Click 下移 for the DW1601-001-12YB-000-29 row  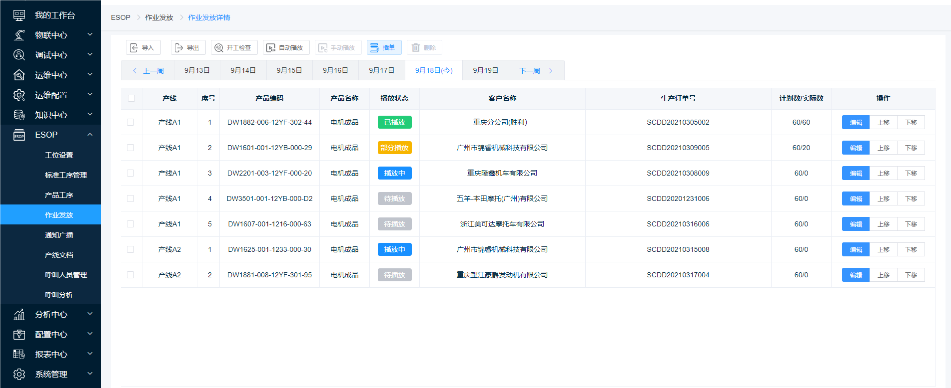coord(911,148)
